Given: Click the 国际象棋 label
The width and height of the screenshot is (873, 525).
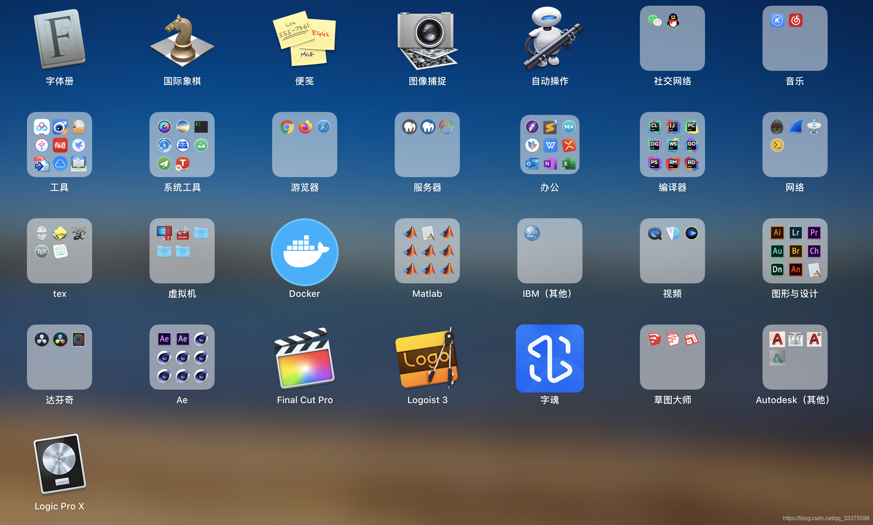Looking at the screenshot, I should [x=182, y=81].
